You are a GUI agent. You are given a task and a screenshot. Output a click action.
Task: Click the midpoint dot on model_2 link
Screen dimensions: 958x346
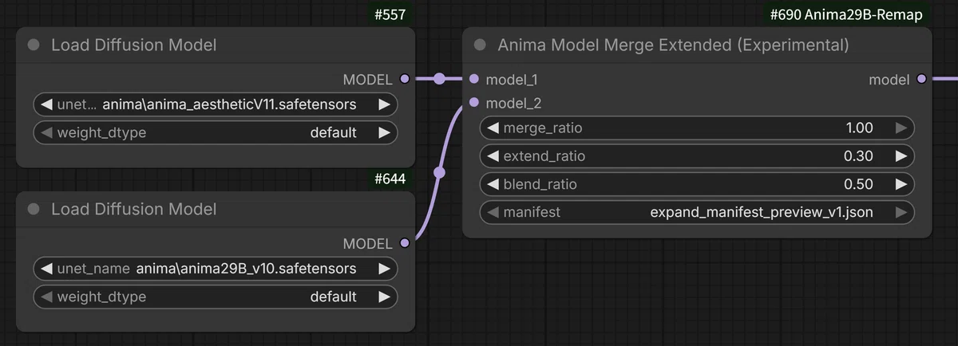438,172
